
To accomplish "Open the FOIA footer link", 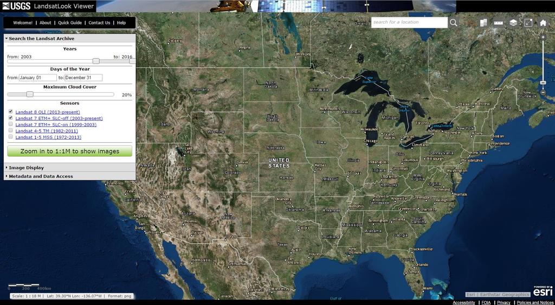I will click(x=486, y=302).
